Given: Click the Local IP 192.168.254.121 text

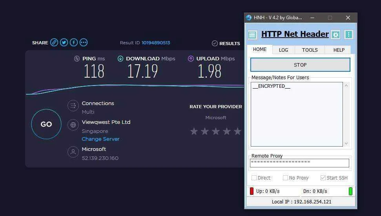Looking at the screenshot, I should tap(301, 201).
